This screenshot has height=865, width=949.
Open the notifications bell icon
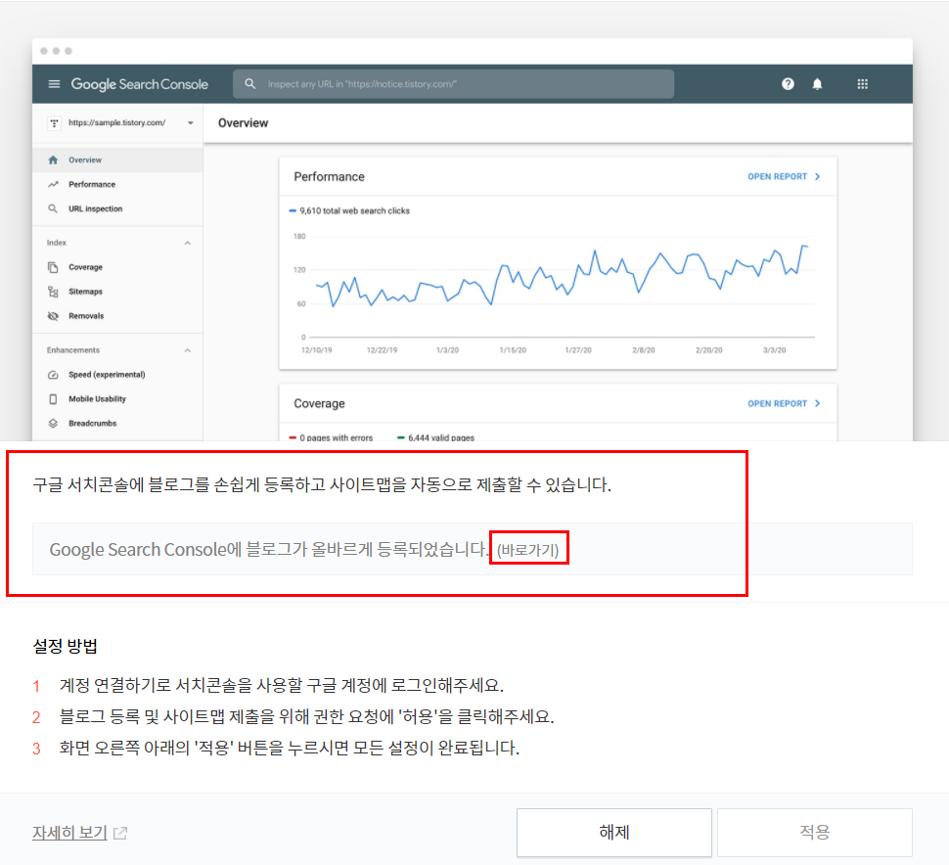[x=817, y=84]
